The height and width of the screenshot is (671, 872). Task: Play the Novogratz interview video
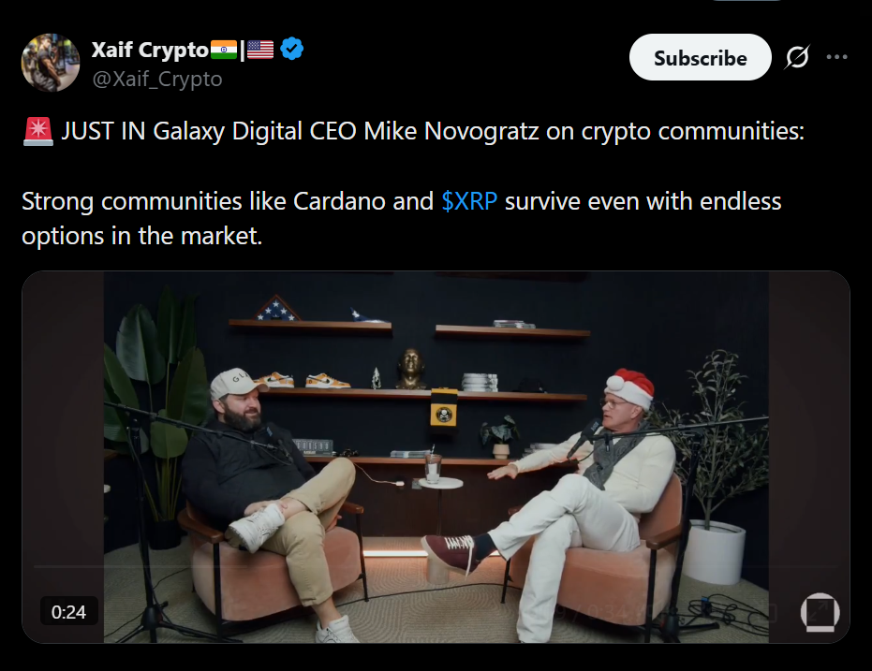coord(436,457)
